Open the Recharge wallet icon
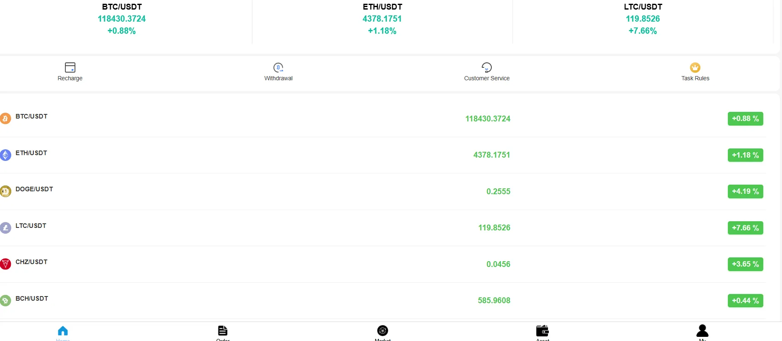782x341 pixels. point(70,67)
